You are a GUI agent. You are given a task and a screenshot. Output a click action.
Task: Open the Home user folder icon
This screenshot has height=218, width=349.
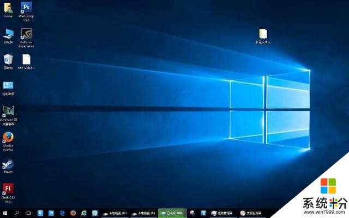[x=8, y=10]
